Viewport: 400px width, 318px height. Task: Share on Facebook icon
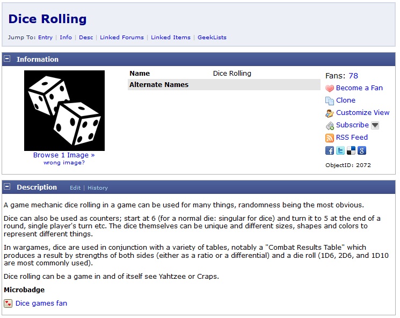(329, 150)
